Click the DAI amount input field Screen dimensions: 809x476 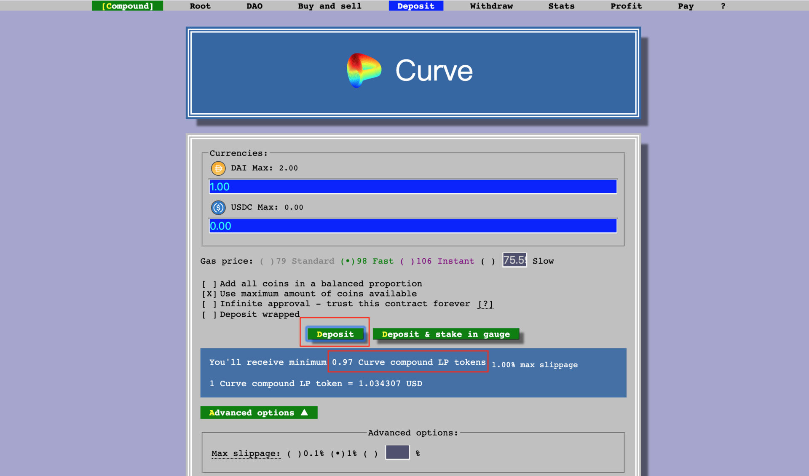413,187
